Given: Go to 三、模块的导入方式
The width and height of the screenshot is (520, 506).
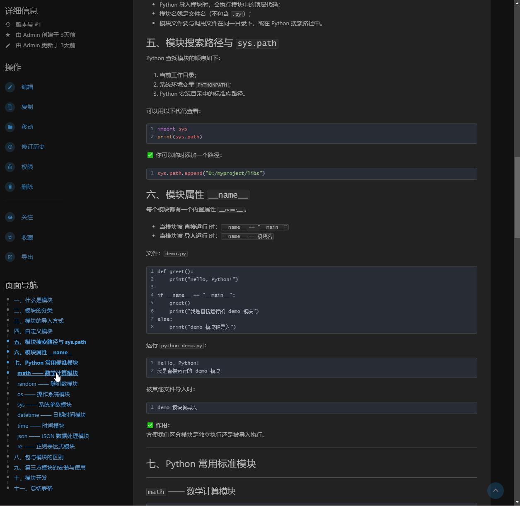Looking at the screenshot, I should point(39,321).
